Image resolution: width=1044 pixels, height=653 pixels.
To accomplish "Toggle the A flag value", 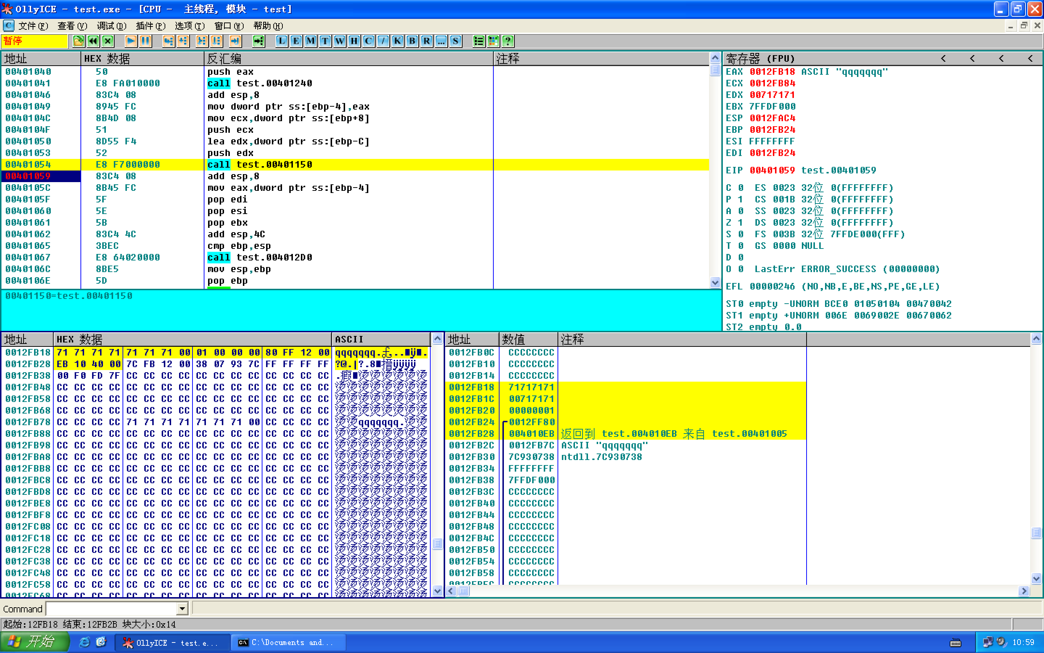I will (741, 211).
